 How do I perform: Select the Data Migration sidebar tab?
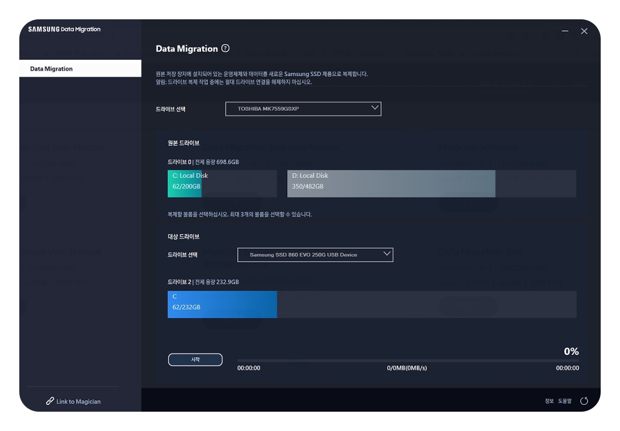pos(80,68)
